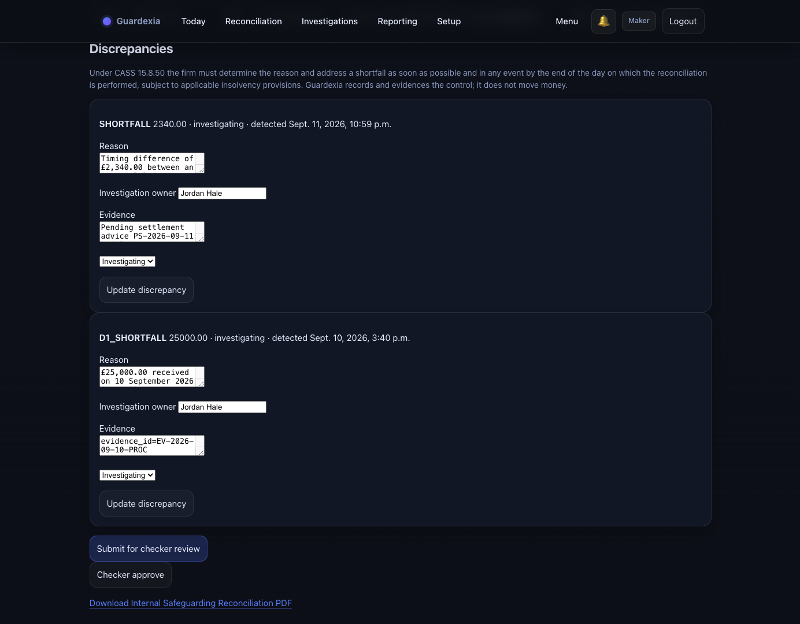The width and height of the screenshot is (800, 624).
Task: Edit investigation owner for D1_SHORTFALL 25000.00
Action: [222, 407]
